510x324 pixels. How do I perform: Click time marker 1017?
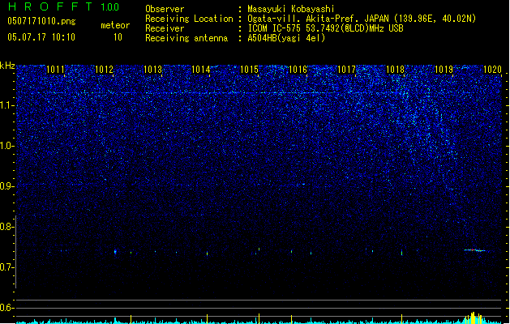click(x=347, y=70)
